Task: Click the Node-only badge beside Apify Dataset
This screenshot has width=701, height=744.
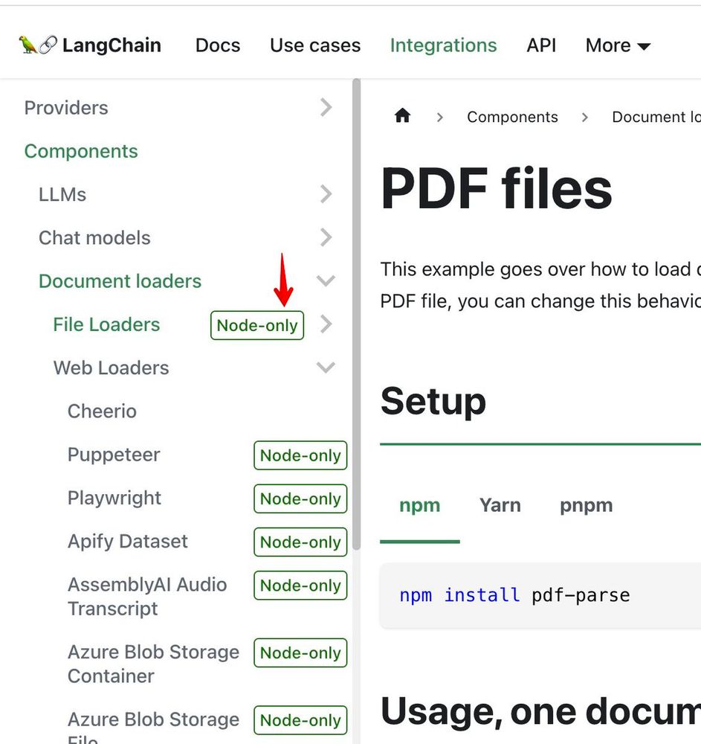Action: [300, 542]
